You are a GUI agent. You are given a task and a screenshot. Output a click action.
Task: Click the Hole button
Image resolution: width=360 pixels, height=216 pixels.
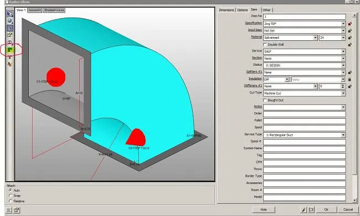pos(264,209)
